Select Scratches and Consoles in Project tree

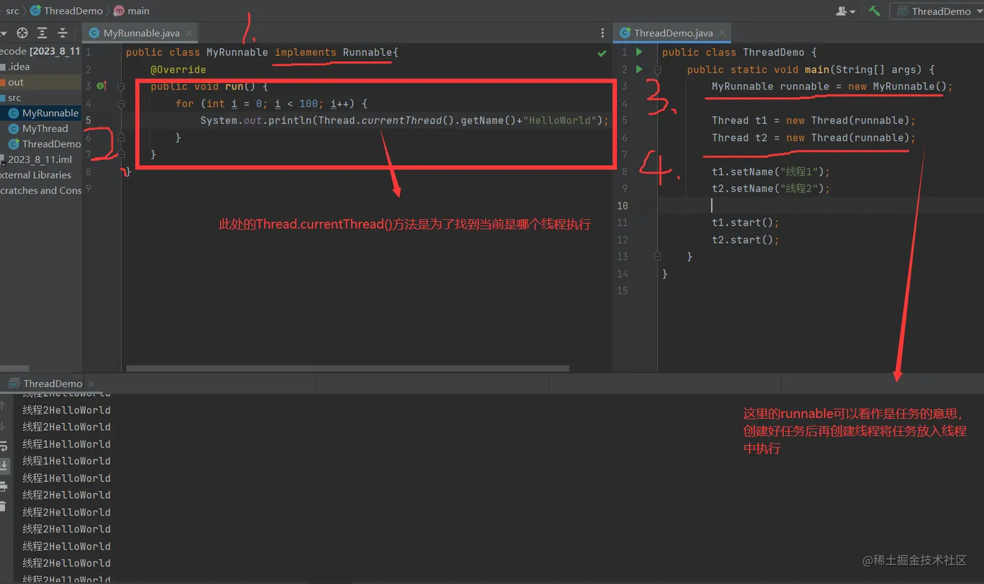[40, 191]
